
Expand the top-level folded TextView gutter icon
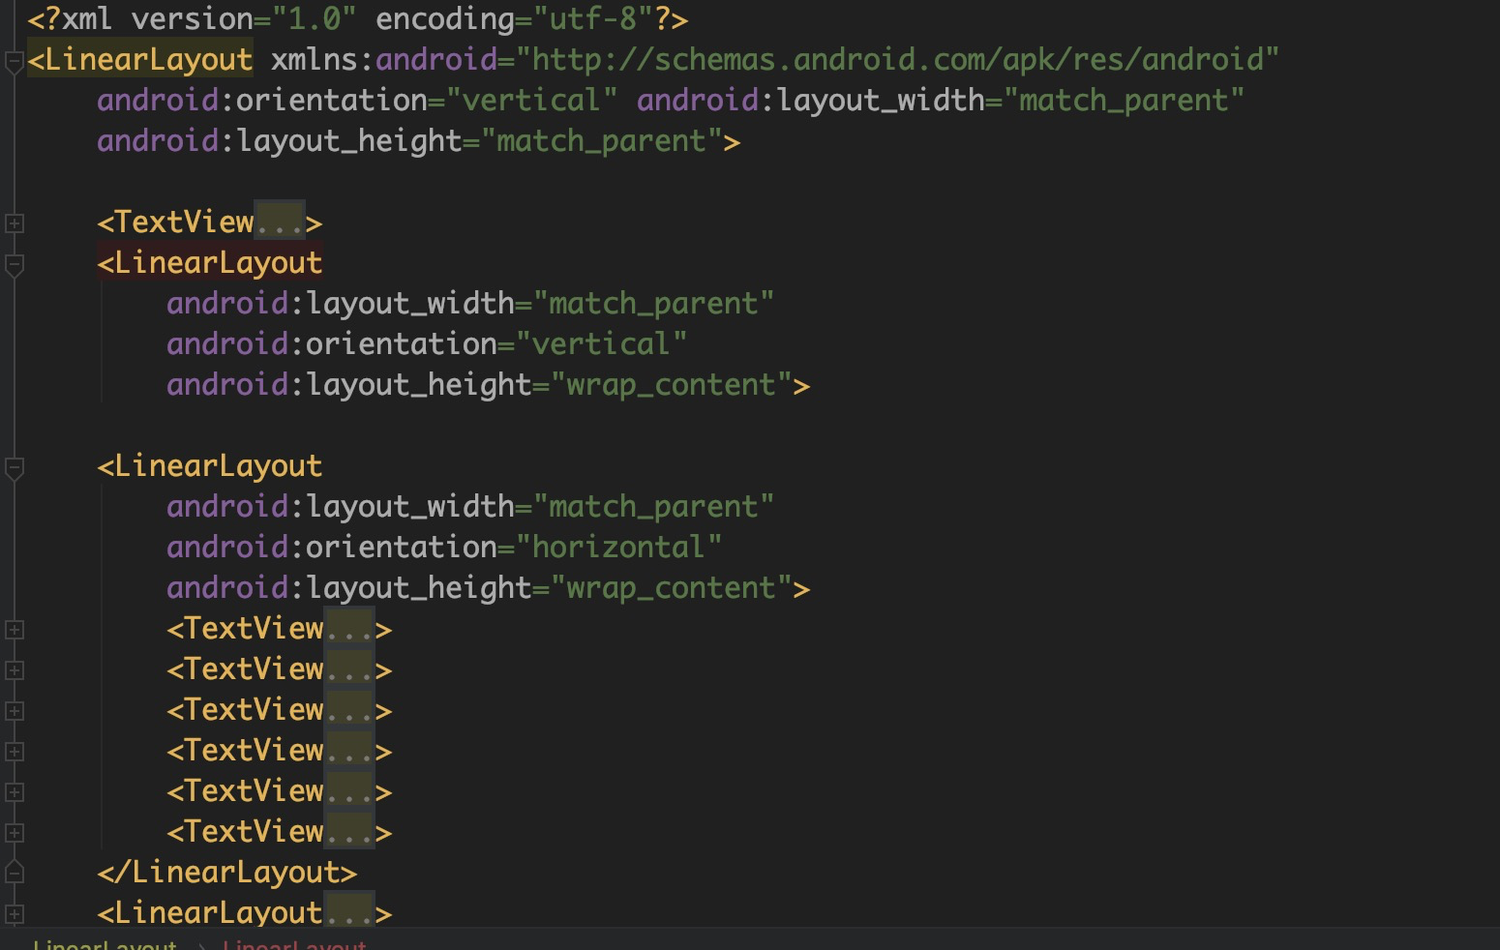click(x=15, y=223)
